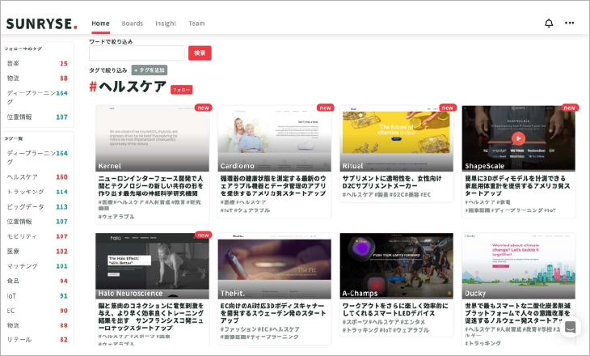Open the Kernel card thumbnail
Viewport: 590px width, 356px height.
[x=153, y=138]
